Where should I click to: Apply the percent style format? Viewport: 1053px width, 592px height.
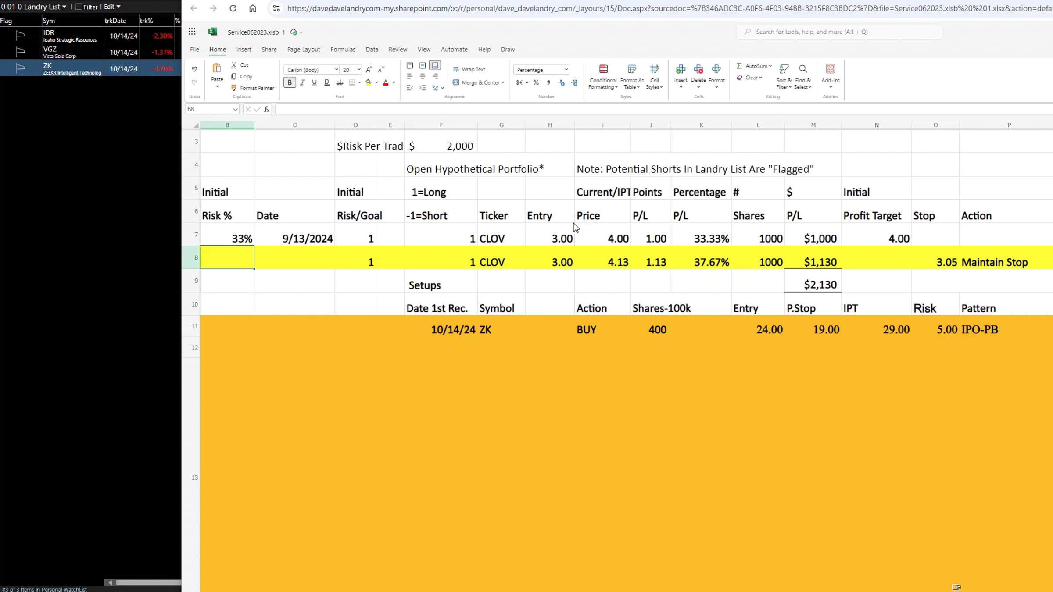pyautogui.click(x=536, y=82)
